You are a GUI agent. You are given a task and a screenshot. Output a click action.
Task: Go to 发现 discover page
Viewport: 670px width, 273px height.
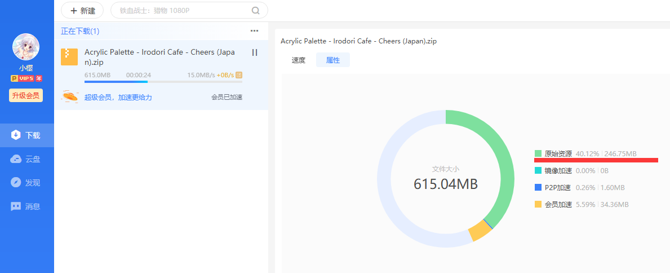[x=26, y=183]
